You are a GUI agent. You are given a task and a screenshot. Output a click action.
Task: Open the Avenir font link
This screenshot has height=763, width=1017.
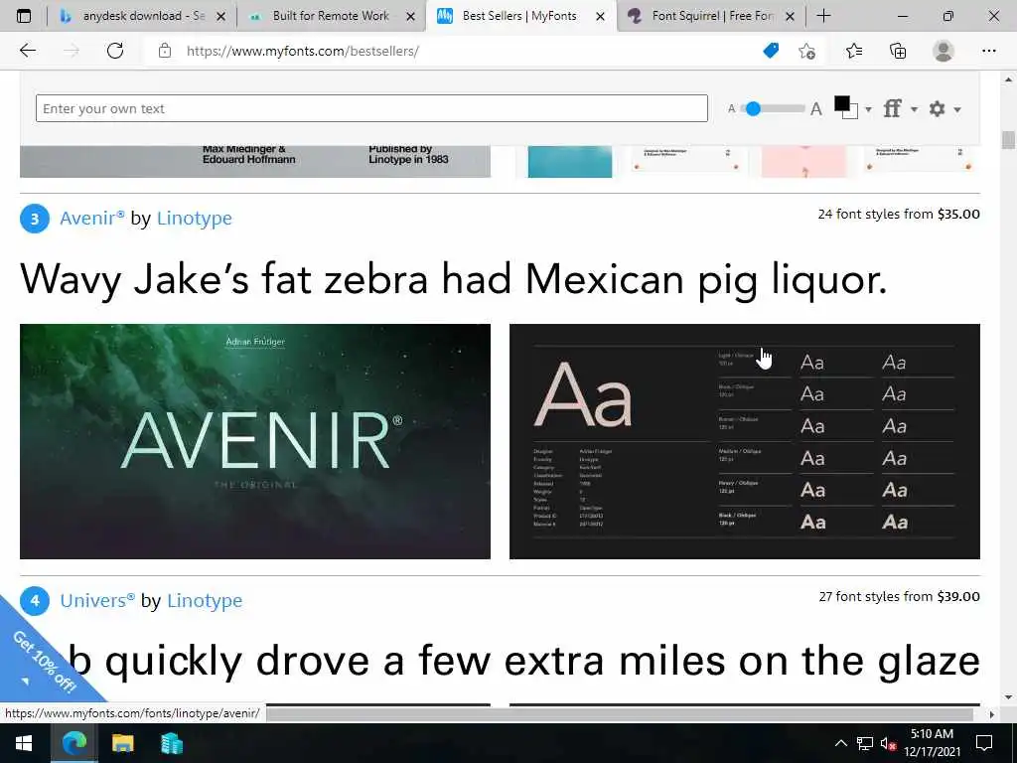(92, 218)
